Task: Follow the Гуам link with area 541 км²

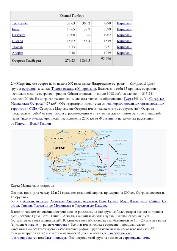Action: pyautogui.click(x=127, y=99)
